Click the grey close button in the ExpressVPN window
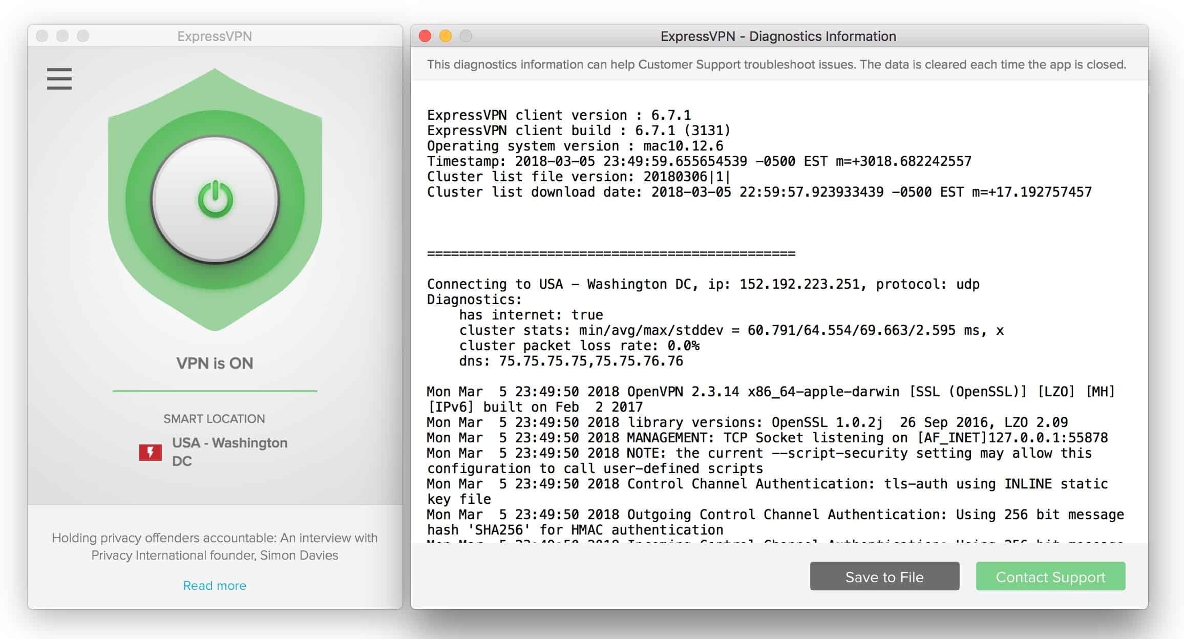This screenshot has width=1184, height=639. [43, 36]
